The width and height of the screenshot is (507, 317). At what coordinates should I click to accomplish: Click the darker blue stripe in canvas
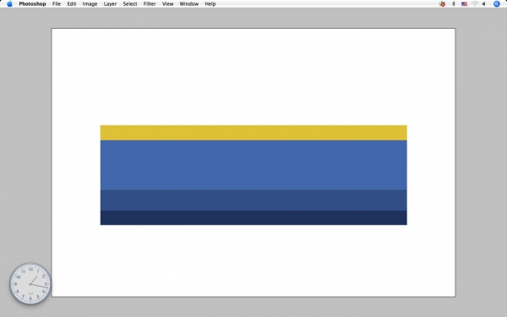click(x=253, y=200)
